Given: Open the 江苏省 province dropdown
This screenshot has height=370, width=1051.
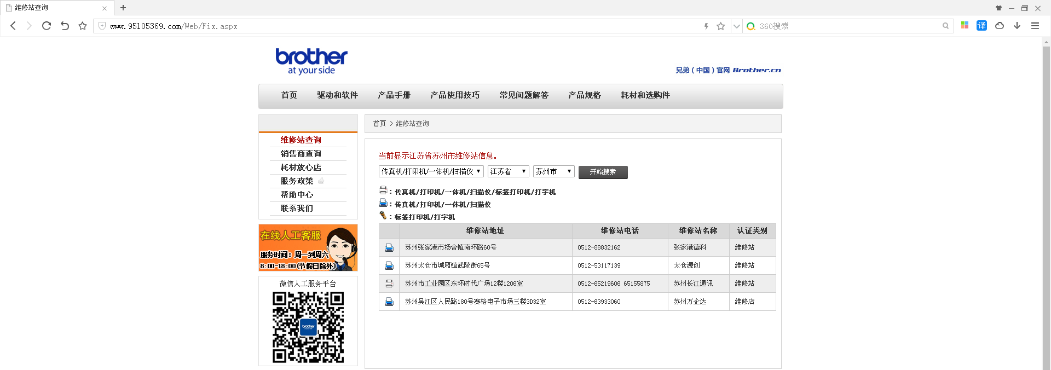Looking at the screenshot, I should point(509,171).
